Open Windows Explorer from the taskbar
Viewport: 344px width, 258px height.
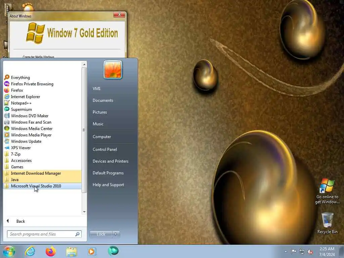[72, 252]
